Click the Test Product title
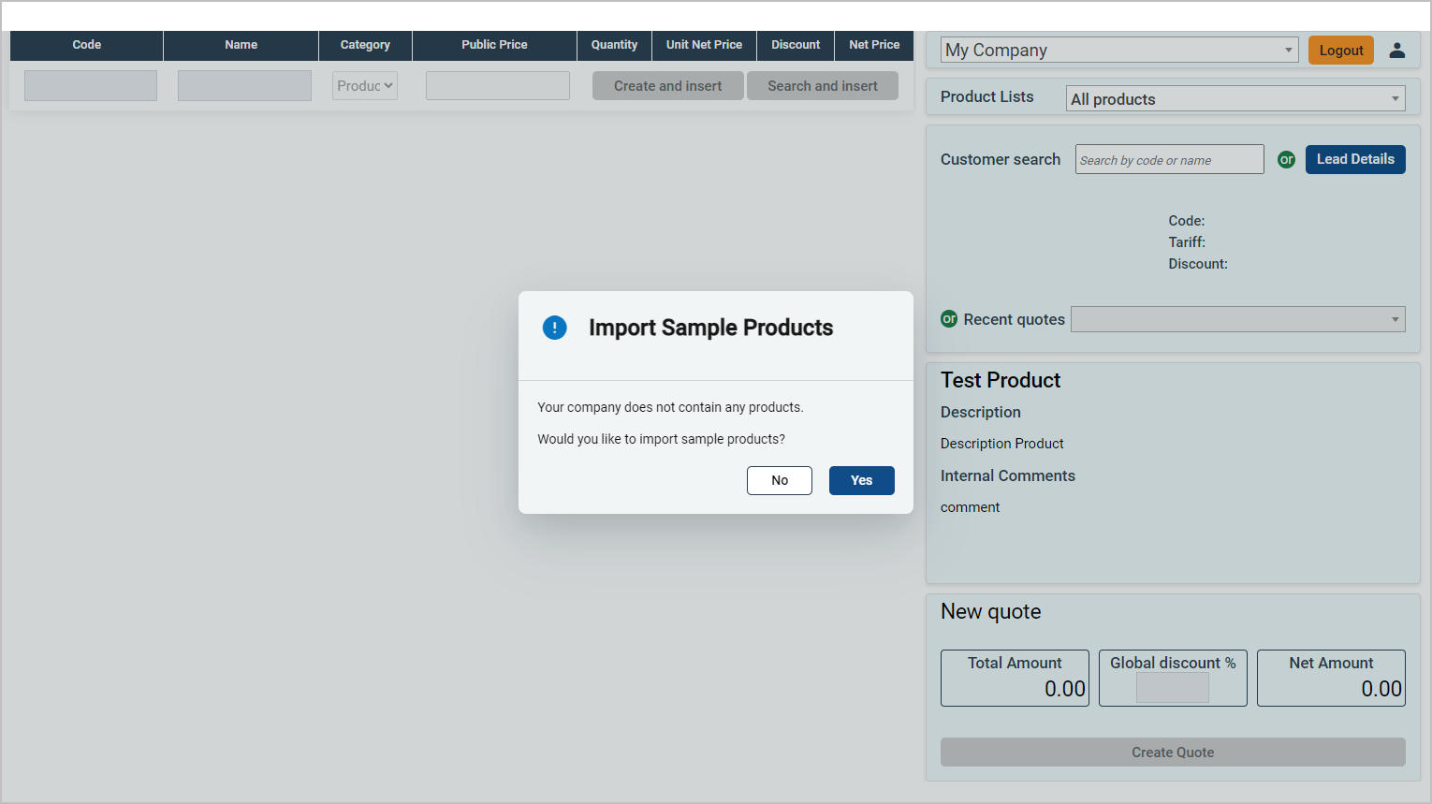1432x804 pixels. pyautogui.click(x=1001, y=380)
